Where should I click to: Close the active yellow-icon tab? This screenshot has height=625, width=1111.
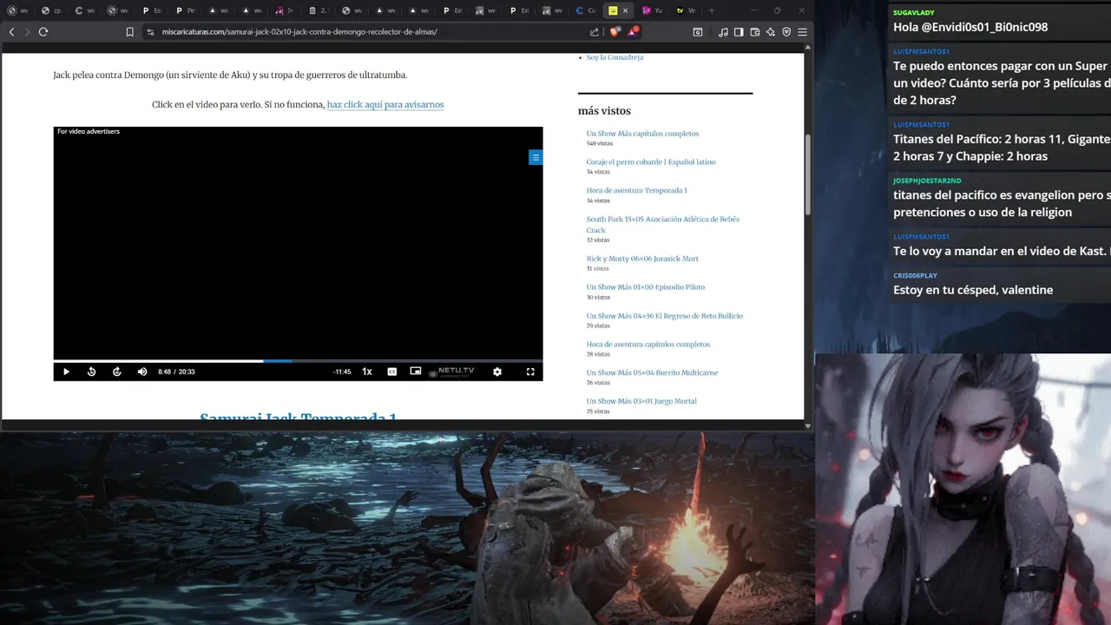pos(625,10)
